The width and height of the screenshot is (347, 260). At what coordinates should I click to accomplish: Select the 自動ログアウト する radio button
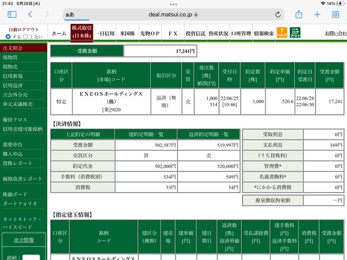(x=8, y=37)
